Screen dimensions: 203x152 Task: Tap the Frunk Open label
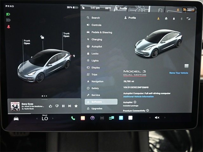click(27, 42)
